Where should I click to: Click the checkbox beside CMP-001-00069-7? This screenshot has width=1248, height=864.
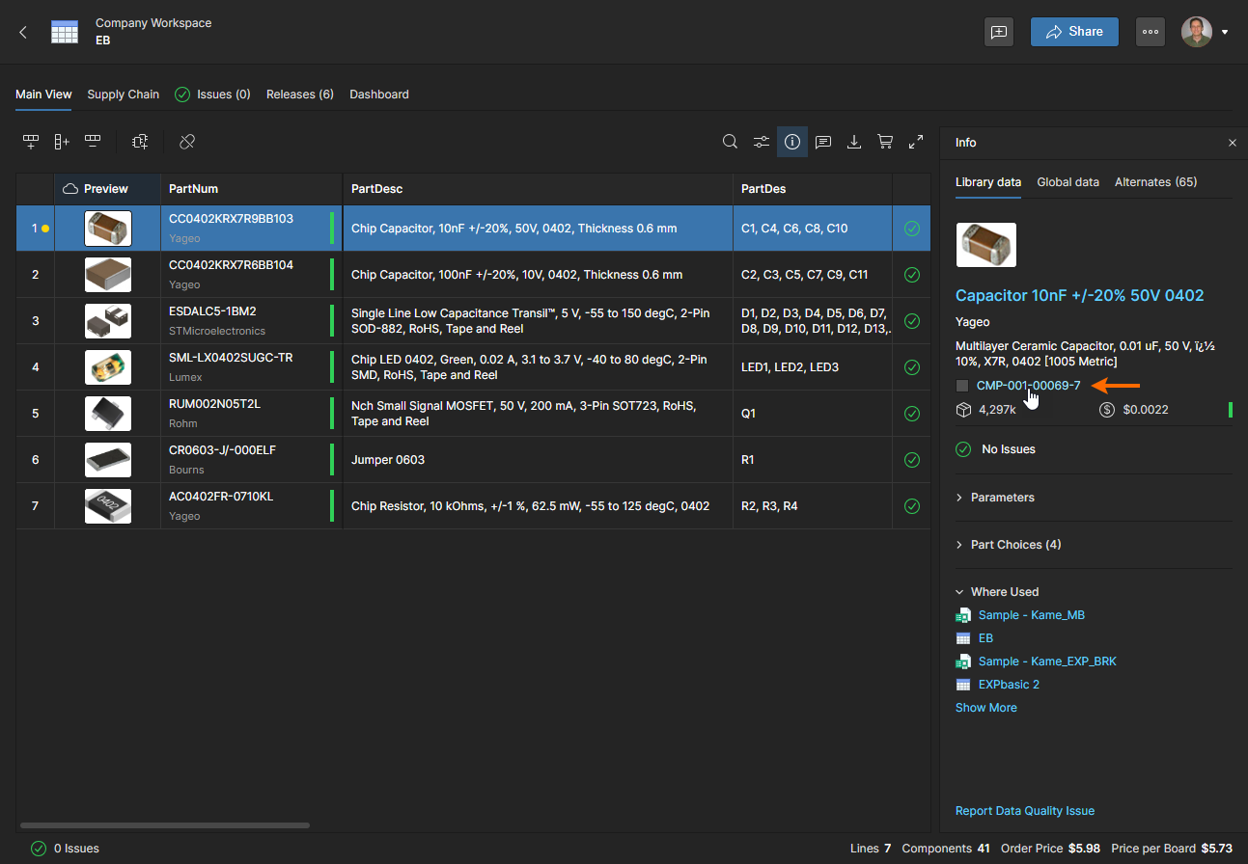[x=962, y=386]
